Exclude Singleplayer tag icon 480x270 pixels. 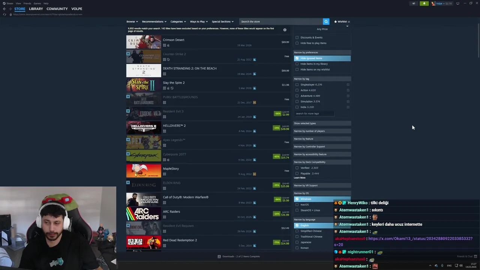[x=348, y=85]
